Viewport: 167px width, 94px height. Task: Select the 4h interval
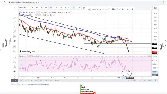pos(46,8)
